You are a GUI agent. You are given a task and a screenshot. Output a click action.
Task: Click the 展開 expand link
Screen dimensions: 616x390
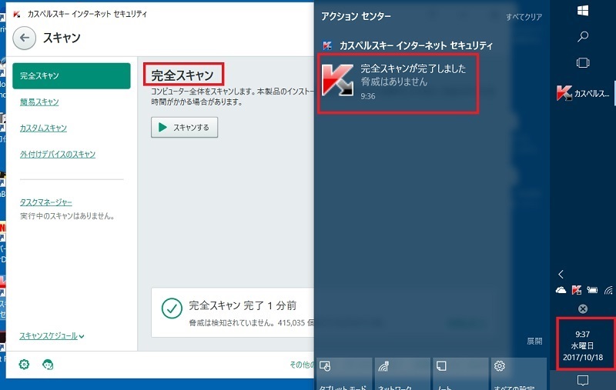coord(534,341)
